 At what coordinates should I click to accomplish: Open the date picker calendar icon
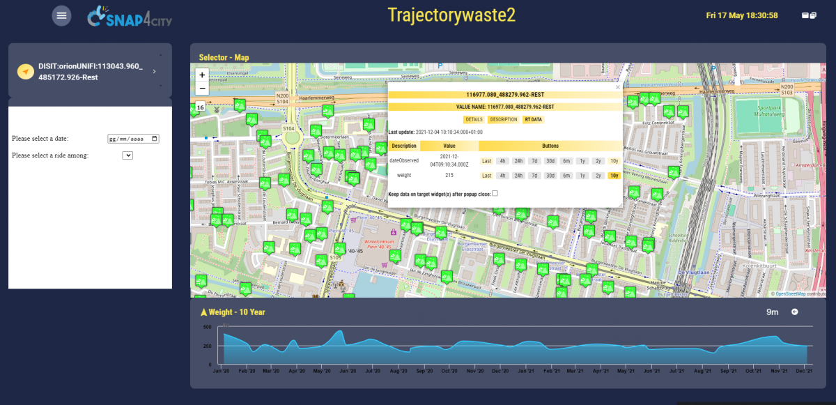[154, 139]
